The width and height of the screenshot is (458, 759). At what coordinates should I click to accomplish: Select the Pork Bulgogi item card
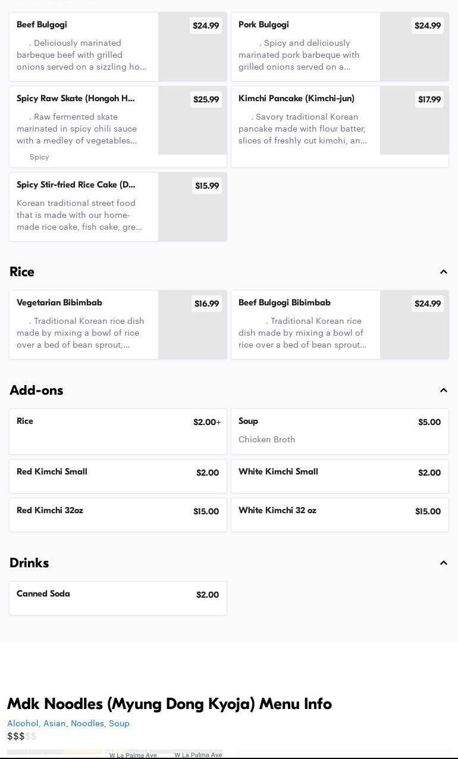point(305,46)
